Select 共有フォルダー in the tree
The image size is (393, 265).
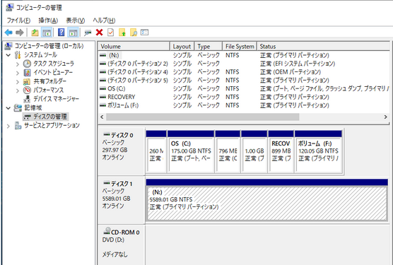(x=50, y=81)
